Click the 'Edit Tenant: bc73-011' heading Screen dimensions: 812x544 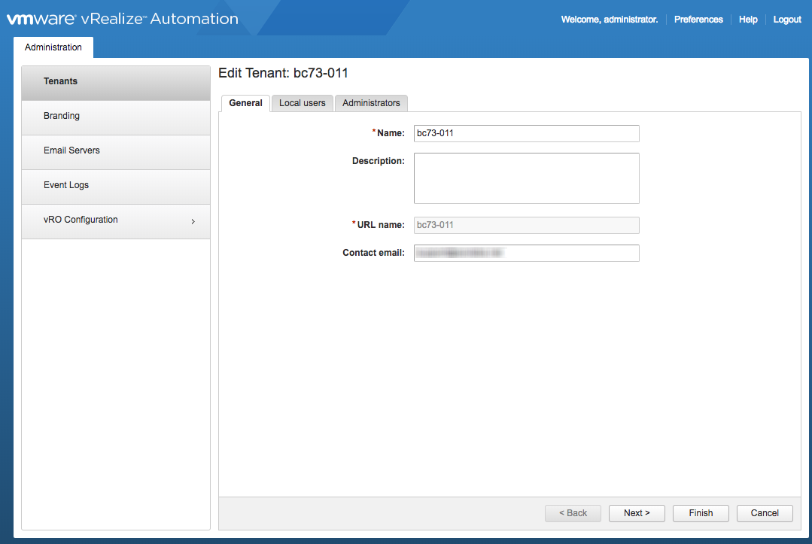click(x=283, y=73)
